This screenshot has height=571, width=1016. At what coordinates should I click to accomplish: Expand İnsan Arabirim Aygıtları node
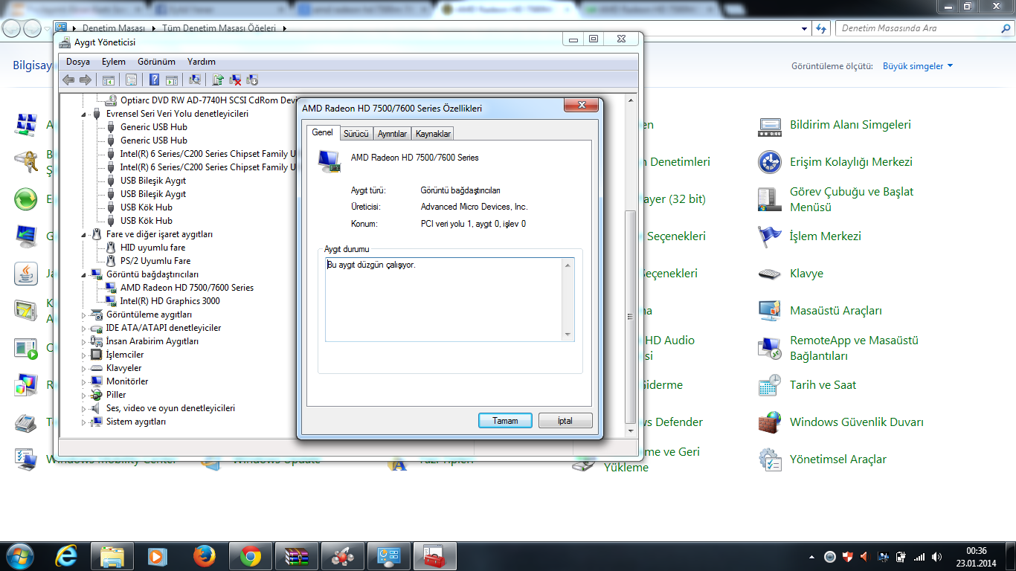(84, 341)
